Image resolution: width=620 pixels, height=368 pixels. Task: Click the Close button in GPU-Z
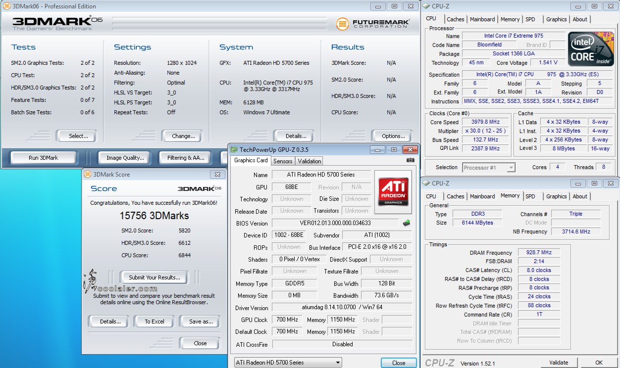399,363
